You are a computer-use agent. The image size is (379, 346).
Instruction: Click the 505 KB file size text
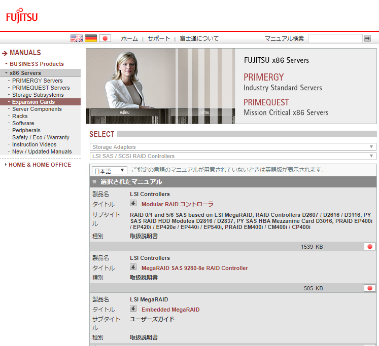click(313, 288)
